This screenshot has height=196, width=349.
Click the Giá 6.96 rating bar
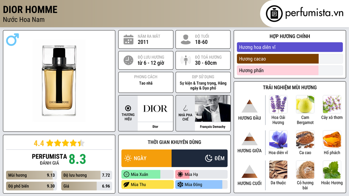(87, 186)
